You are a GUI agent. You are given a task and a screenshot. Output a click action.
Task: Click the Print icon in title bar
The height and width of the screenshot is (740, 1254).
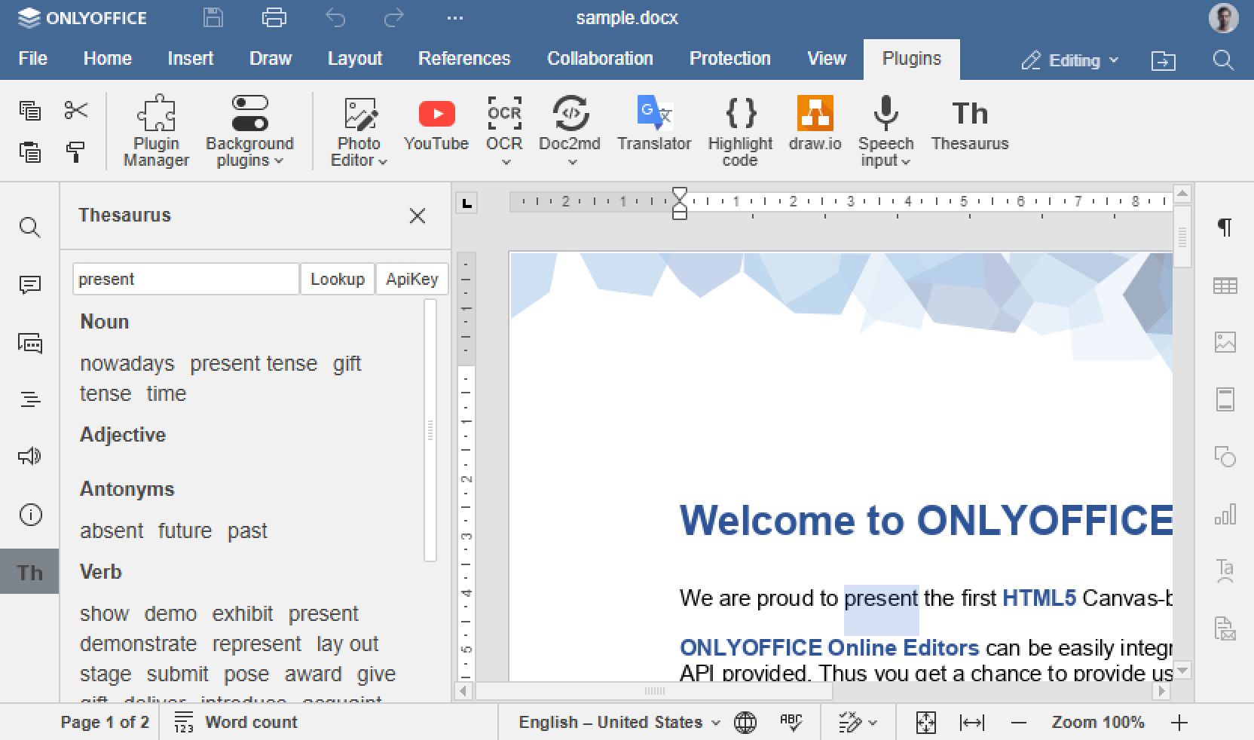tap(274, 17)
